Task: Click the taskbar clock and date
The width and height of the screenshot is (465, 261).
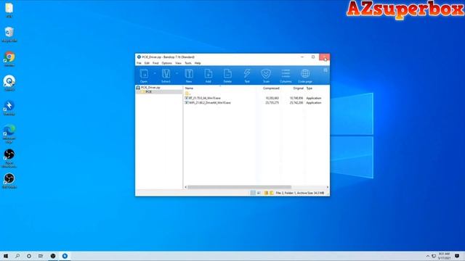Action: coord(444,256)
